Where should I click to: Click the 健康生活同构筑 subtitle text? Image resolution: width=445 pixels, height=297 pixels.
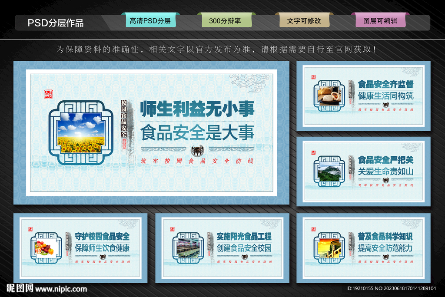[385, 96]
